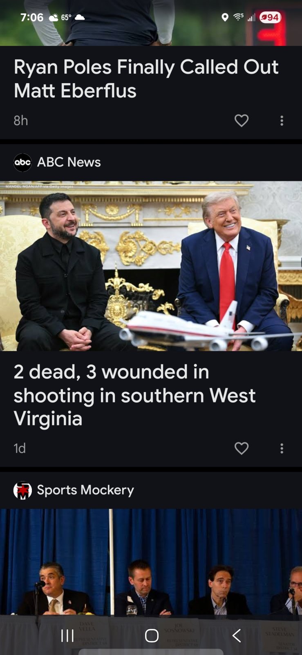This screenshot has width=302, height=655.
Task: Open the ABC News source name
Action: (69, 162)
